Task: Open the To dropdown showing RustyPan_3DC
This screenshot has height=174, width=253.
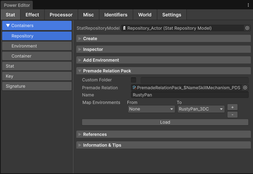Action: (201, 109)
